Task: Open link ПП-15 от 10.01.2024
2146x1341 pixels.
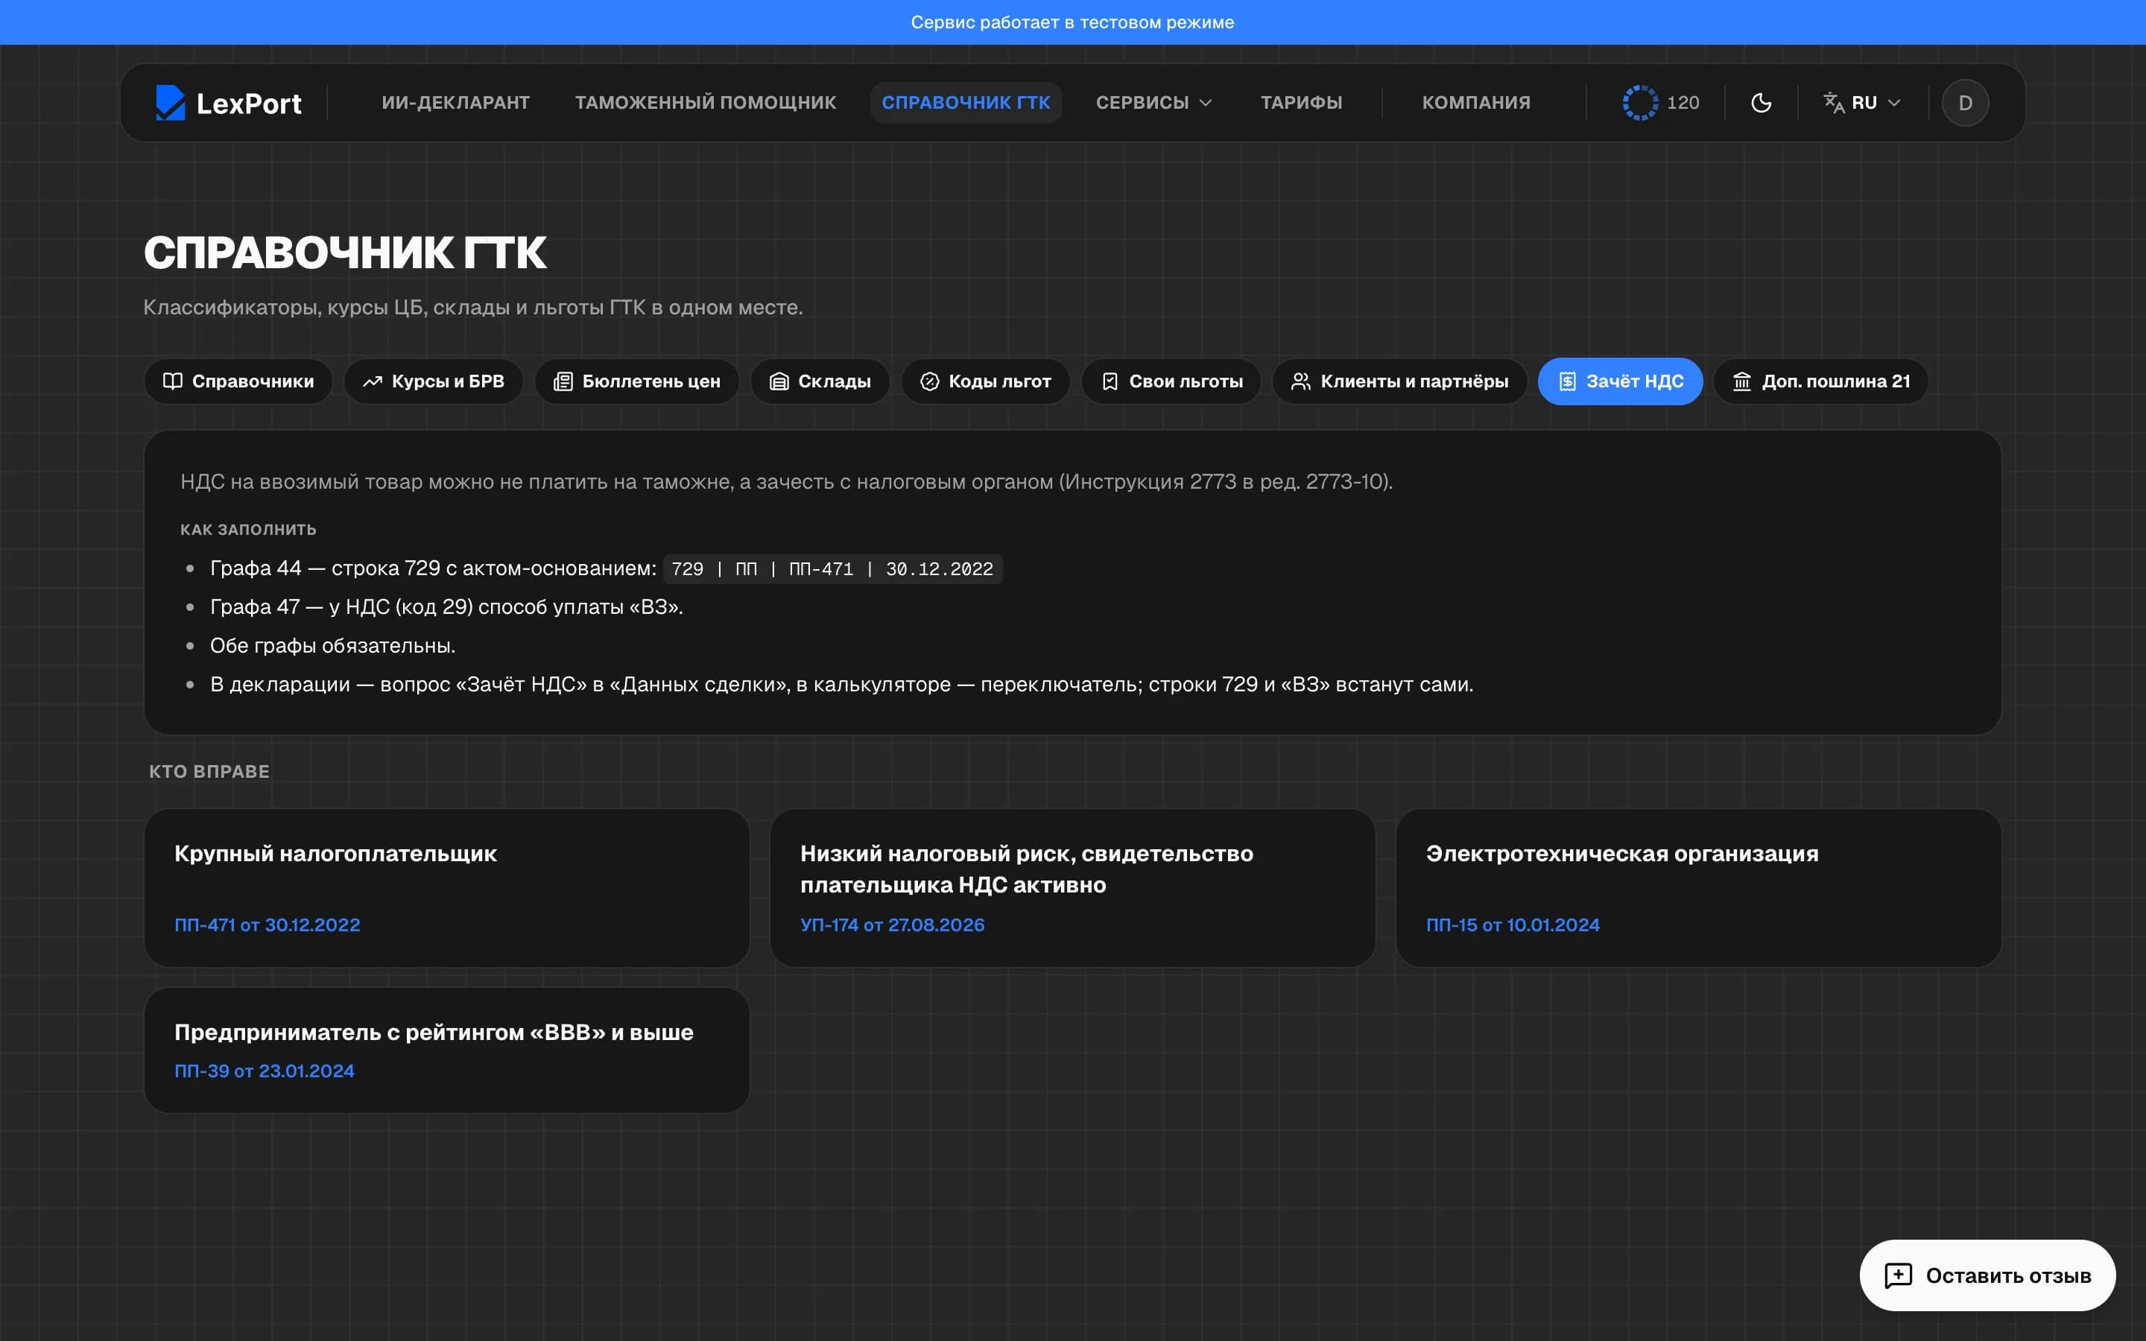Action: coord(1513,925)
